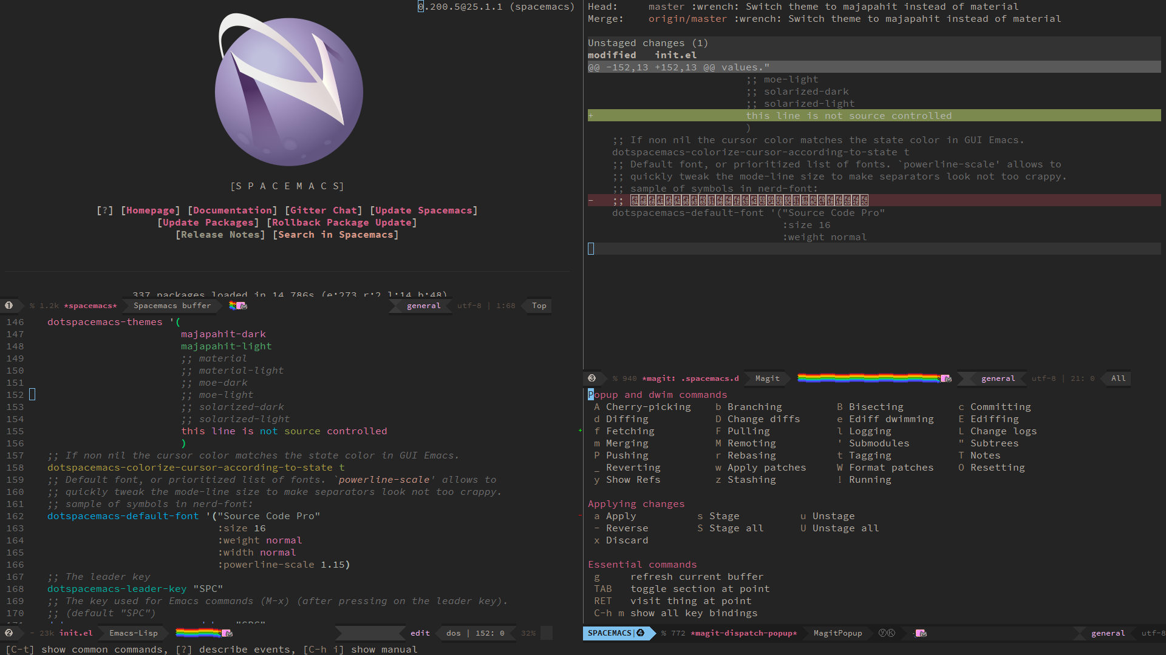Click *magit: .spacemacs.d buffer name

click(690, 378)
